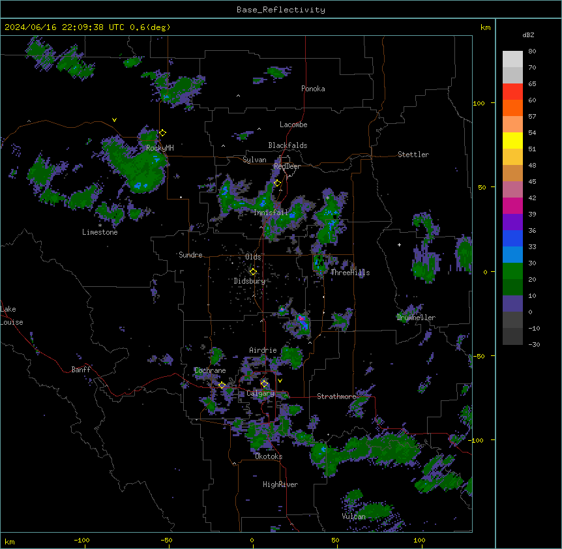Click the Lacombe city label
The height and width of the screenshot is (549, 562).
pos(293,125)
